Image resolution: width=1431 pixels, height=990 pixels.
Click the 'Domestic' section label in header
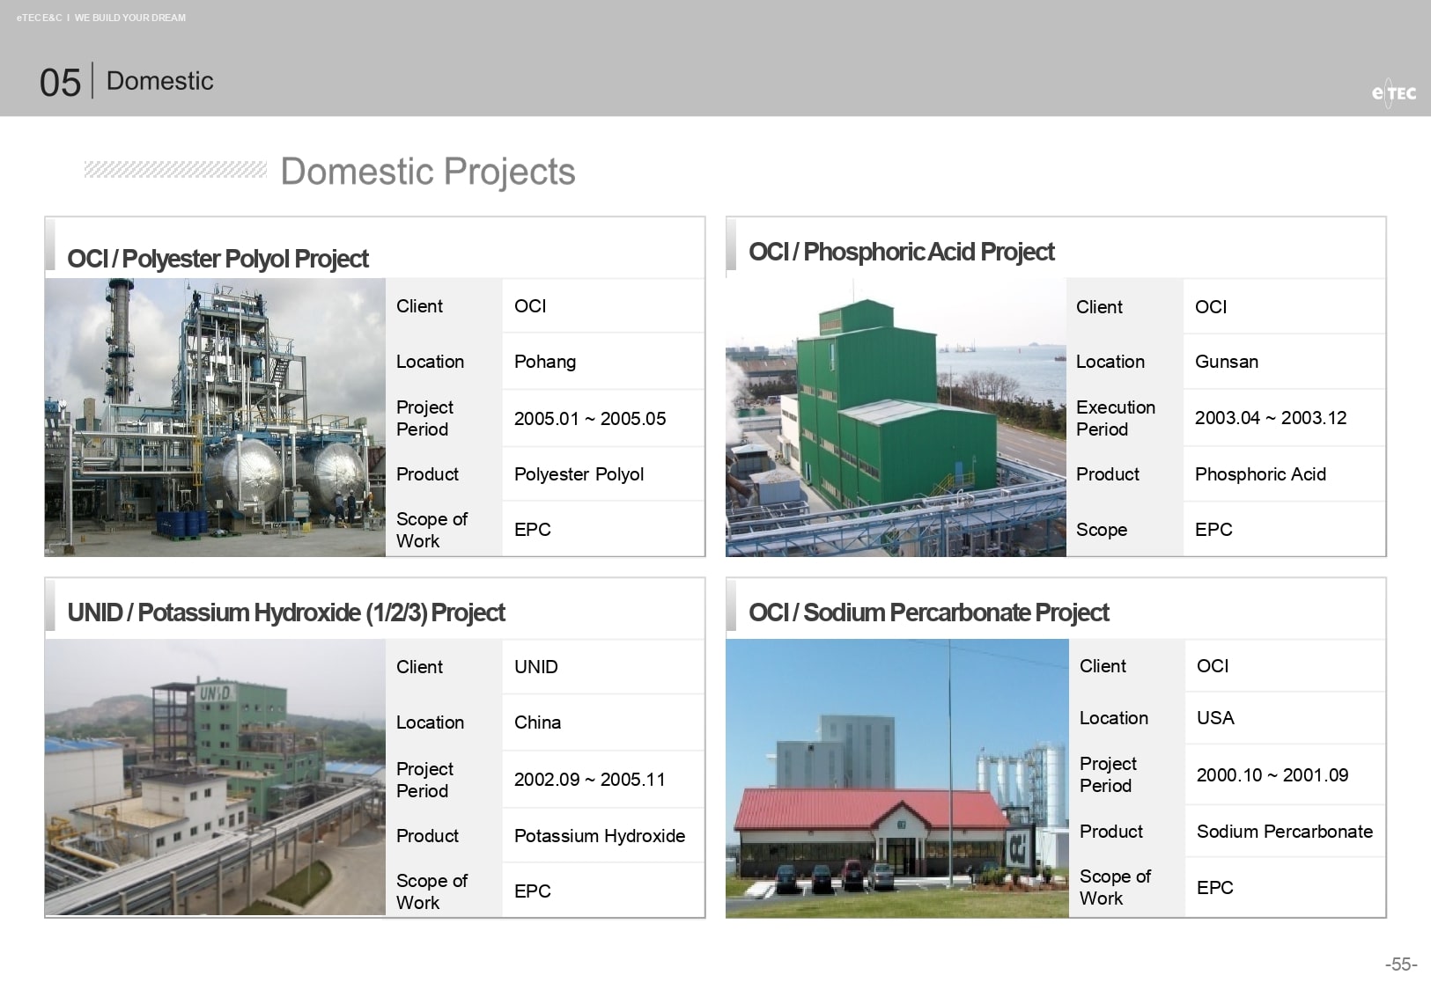(160, 81)
